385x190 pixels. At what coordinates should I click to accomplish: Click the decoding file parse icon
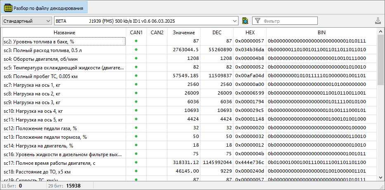coord(8,8)
